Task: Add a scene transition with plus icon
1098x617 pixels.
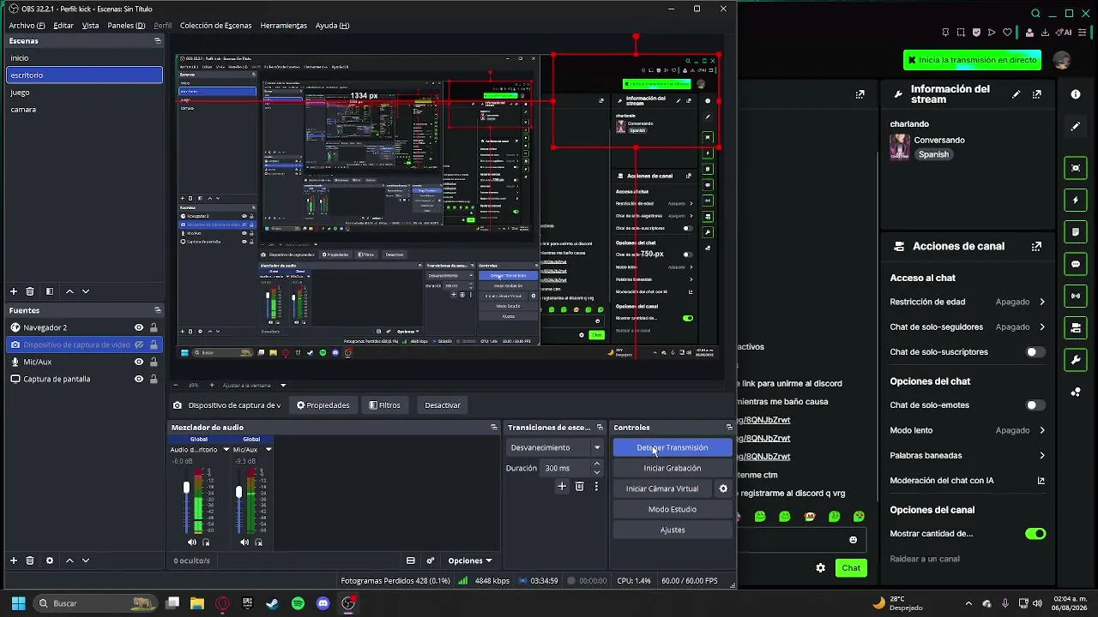Action: (562, 487)
